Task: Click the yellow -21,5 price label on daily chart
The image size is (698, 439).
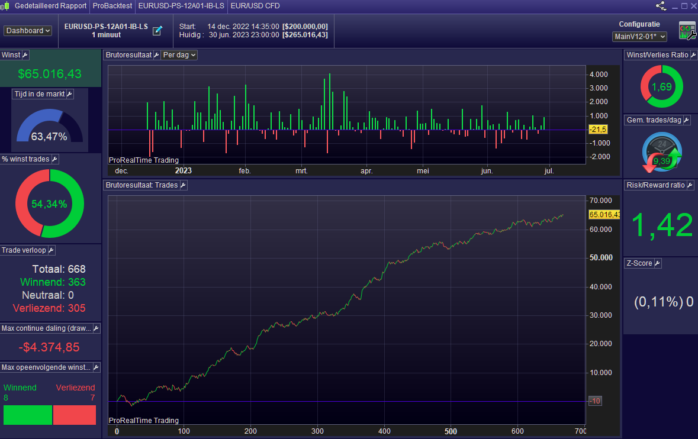Action: click(x=598, y=130)
